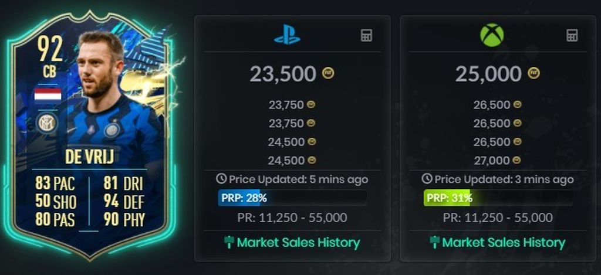Click the 23,500 PlayStation price

point(283,73)
